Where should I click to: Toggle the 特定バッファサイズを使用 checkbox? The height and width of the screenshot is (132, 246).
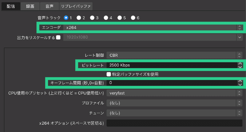109,74
